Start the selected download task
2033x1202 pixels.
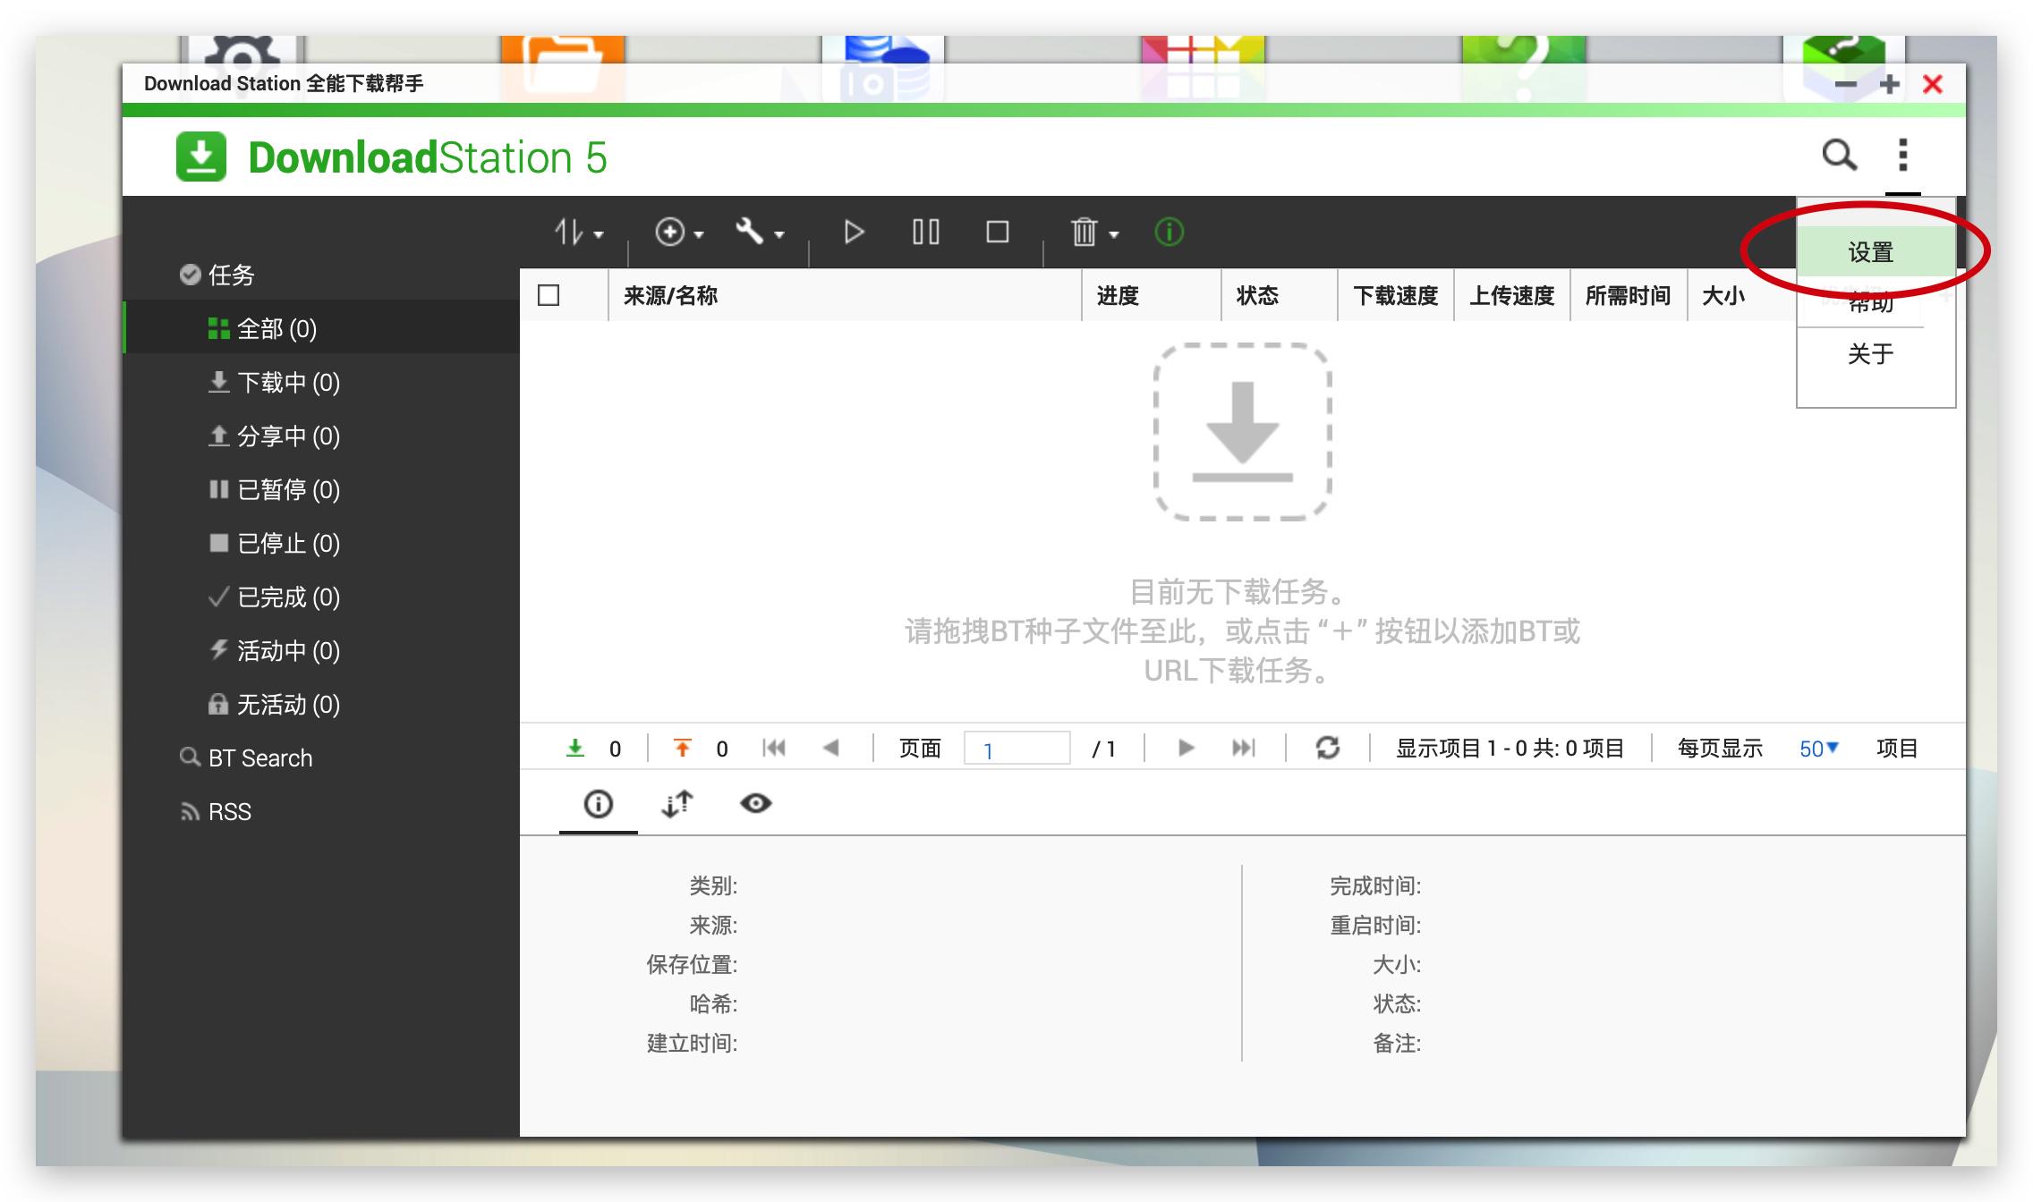click(x=853, y=232)
